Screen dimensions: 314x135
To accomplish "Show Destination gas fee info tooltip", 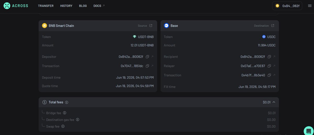I will point(77,120).
